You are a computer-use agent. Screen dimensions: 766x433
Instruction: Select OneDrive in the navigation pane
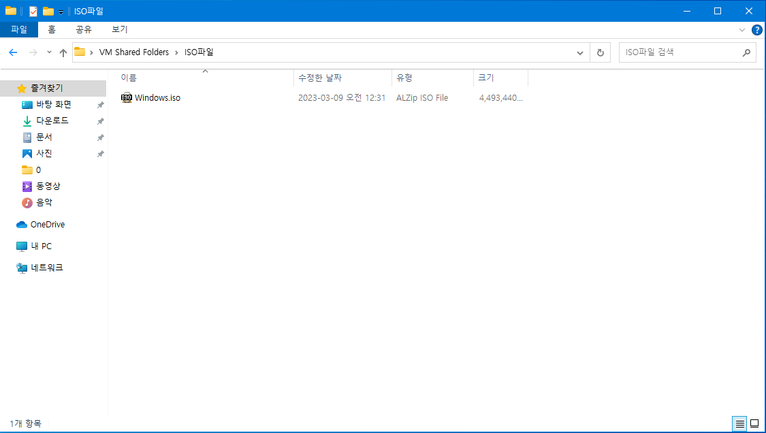click(48, 224)
